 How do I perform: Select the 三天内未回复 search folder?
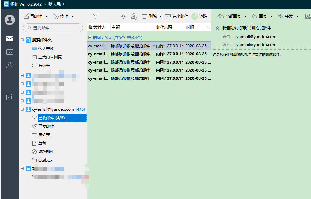point(50,57)
